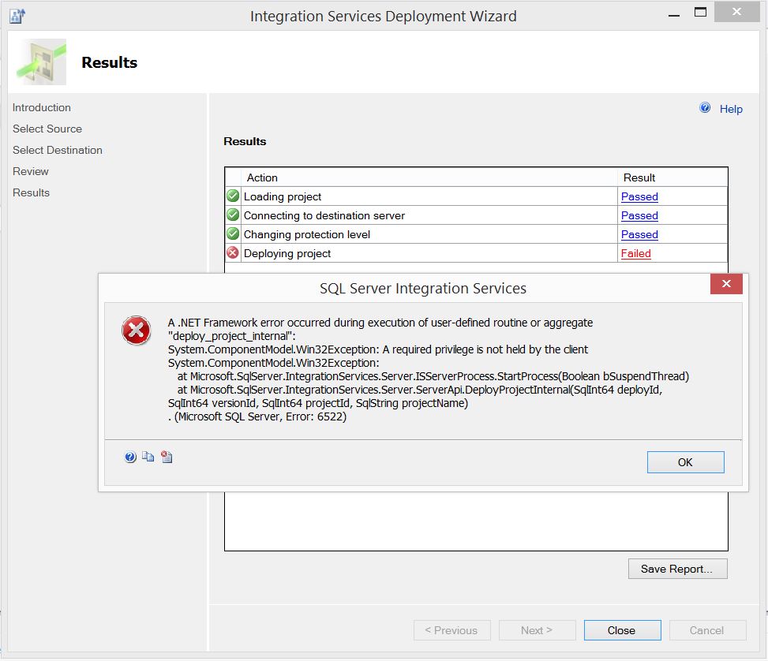Dismiss the error dialog with OK
768x661 pixels.
684,461
